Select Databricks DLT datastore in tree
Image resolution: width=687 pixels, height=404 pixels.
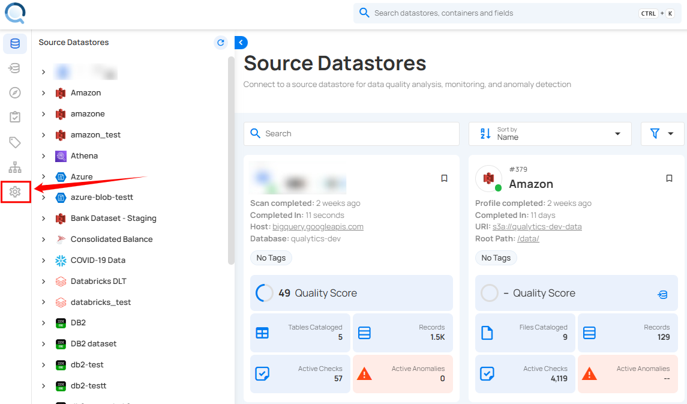click(98, 282)
